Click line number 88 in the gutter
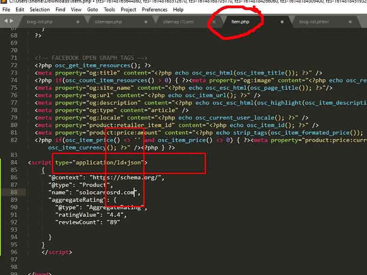The width and height of the screenshot is (367, 275). tap(14, 192)
